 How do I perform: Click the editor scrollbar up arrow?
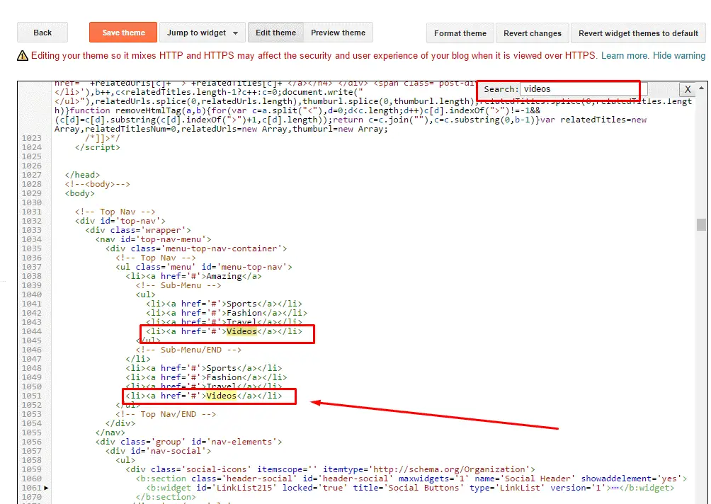pos(702,88)
